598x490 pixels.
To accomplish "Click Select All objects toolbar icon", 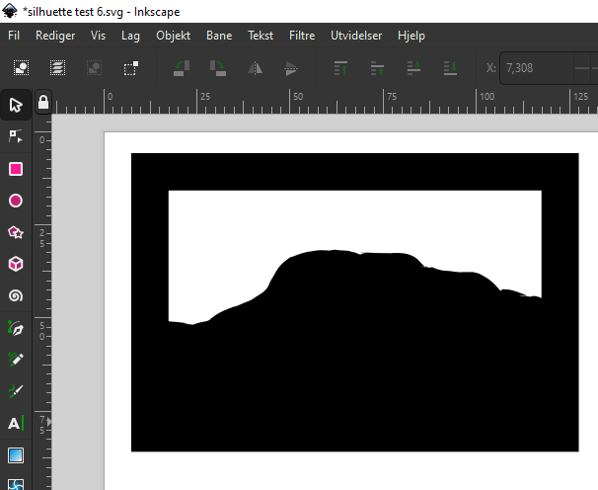I will (21, 68).
